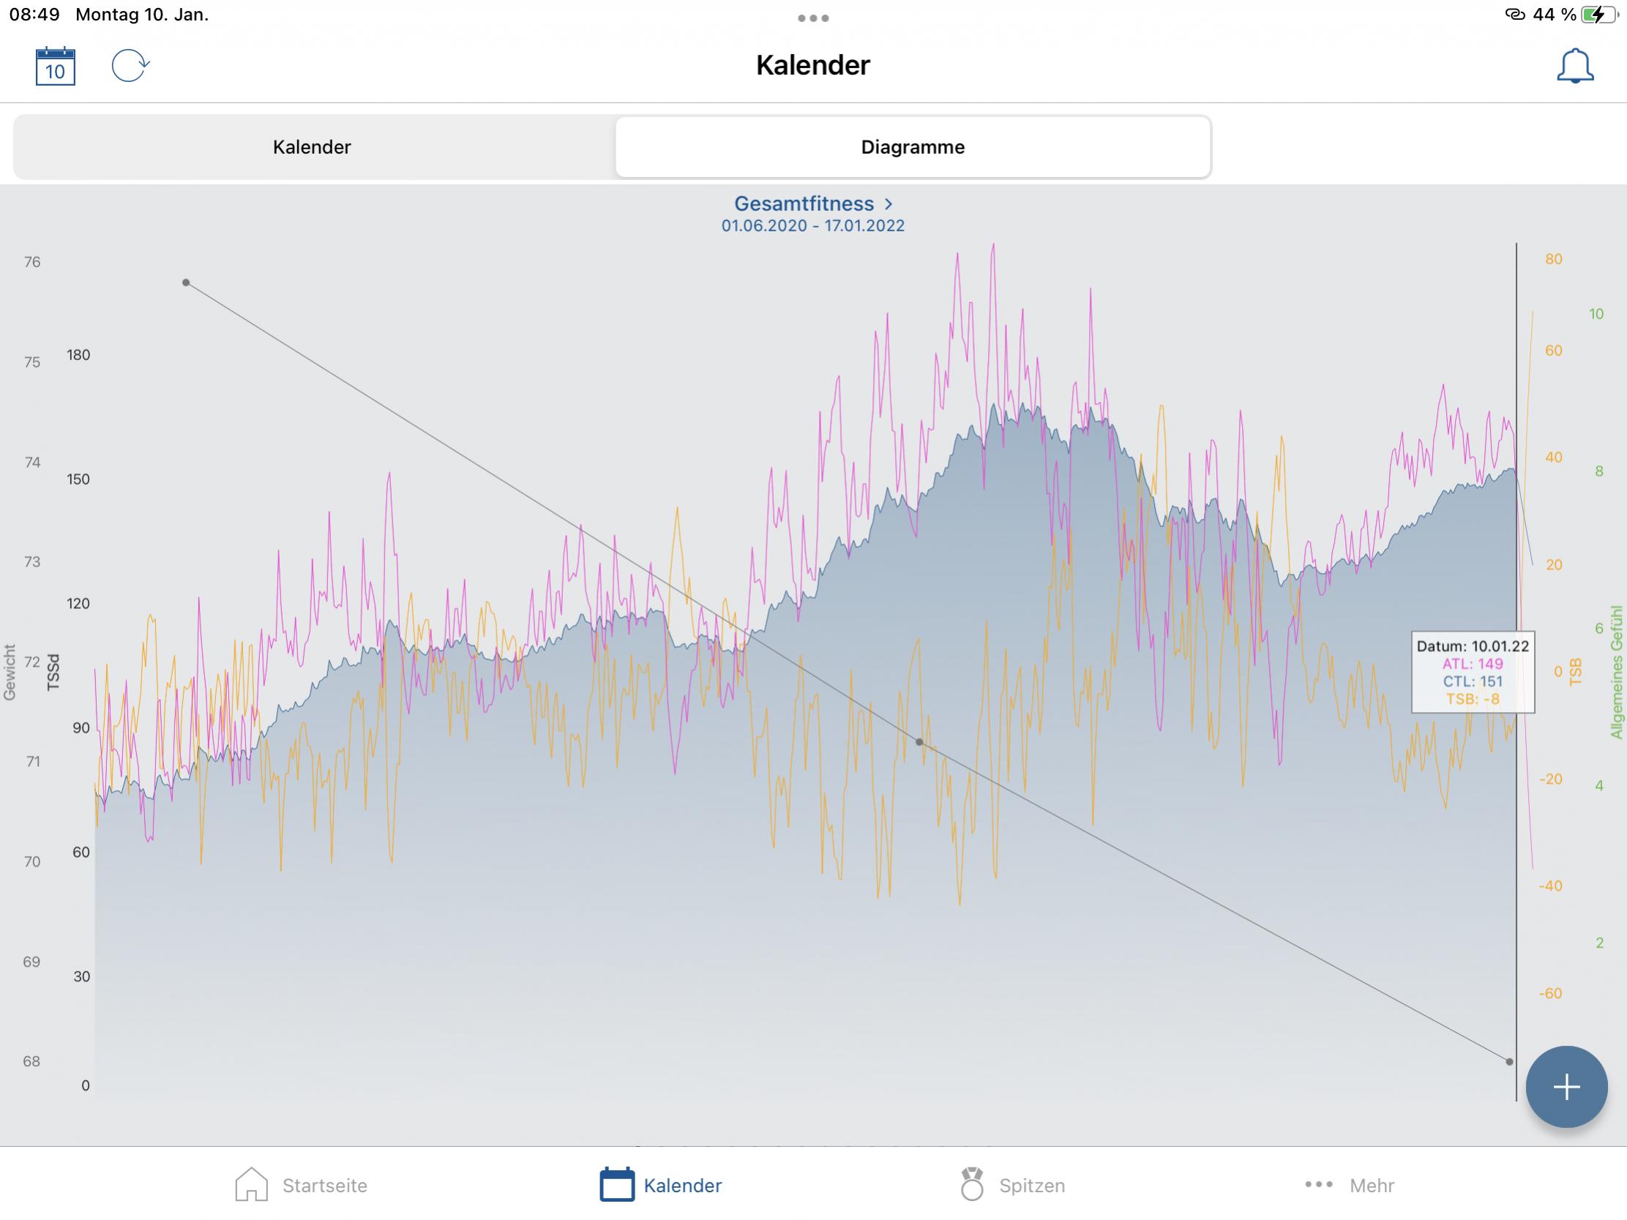This screenshot has width=1627, height=1220.
Task: Tap the Startseite house icon
Action: pos(251,1185)
